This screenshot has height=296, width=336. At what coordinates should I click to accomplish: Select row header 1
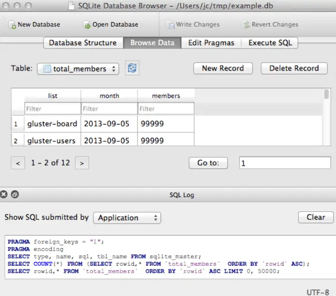click(x=18, y=124)
